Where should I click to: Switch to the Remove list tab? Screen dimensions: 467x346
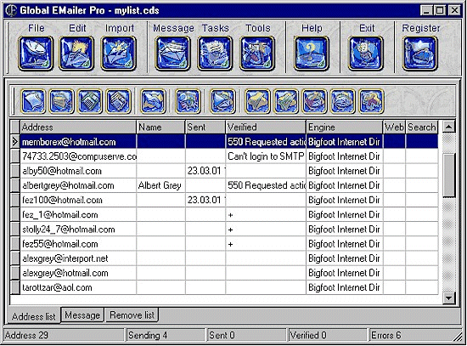[132, 315]
